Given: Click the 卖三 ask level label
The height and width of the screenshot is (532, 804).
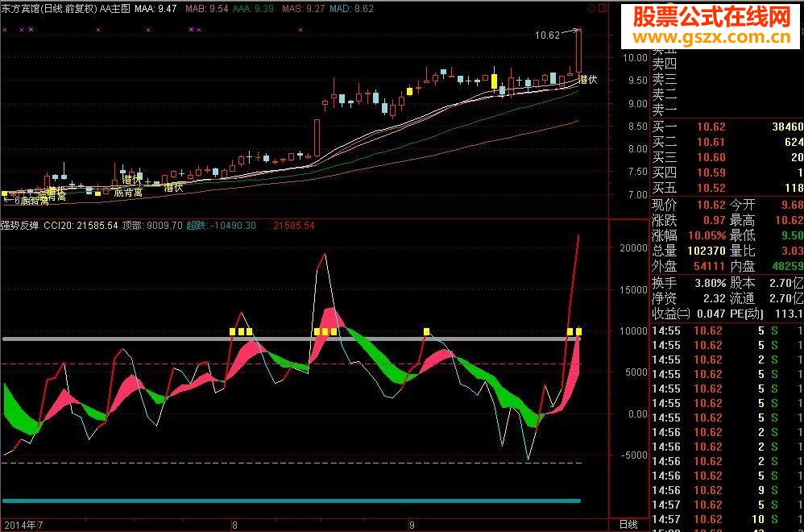Looking at the screenshot, I should (664, 80).
